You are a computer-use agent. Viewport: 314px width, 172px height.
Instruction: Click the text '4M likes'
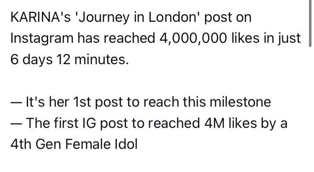tap(231, 123)
